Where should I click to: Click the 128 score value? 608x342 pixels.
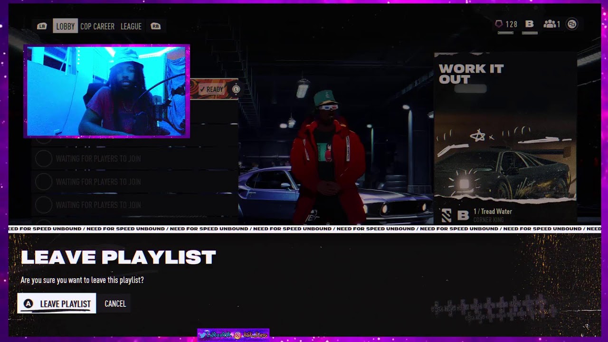pos(511,24)
